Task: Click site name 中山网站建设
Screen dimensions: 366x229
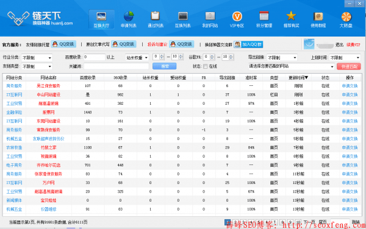Action: pyautogui.click(x=48, y=95)
